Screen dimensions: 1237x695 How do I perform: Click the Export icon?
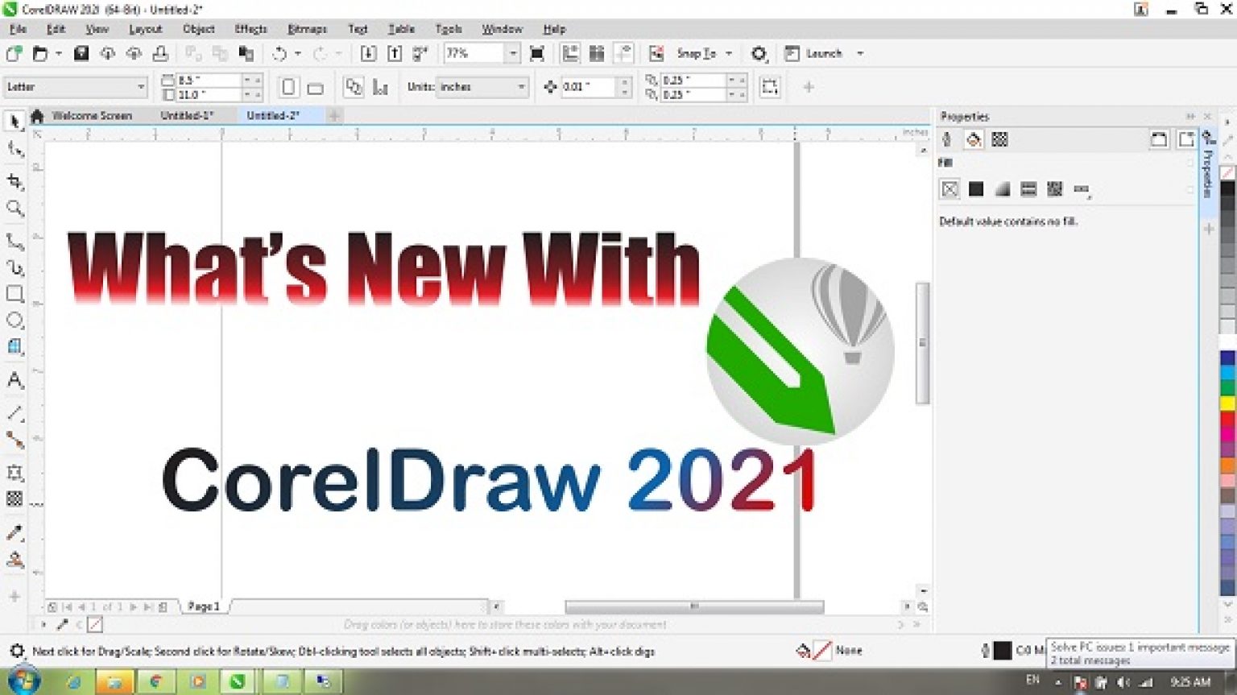(395, 54)
